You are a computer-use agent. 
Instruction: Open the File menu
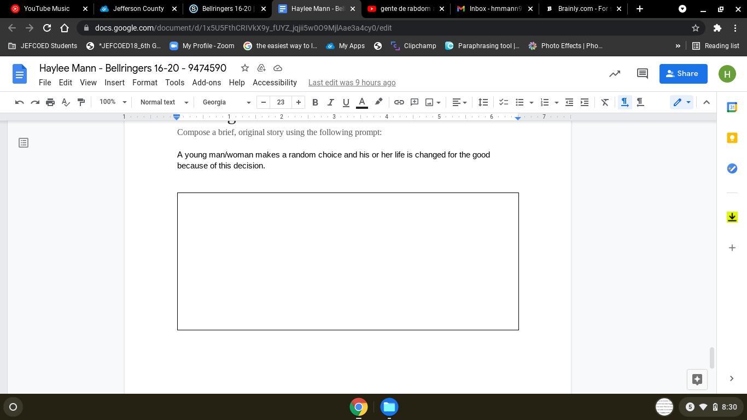coord(45,83)
